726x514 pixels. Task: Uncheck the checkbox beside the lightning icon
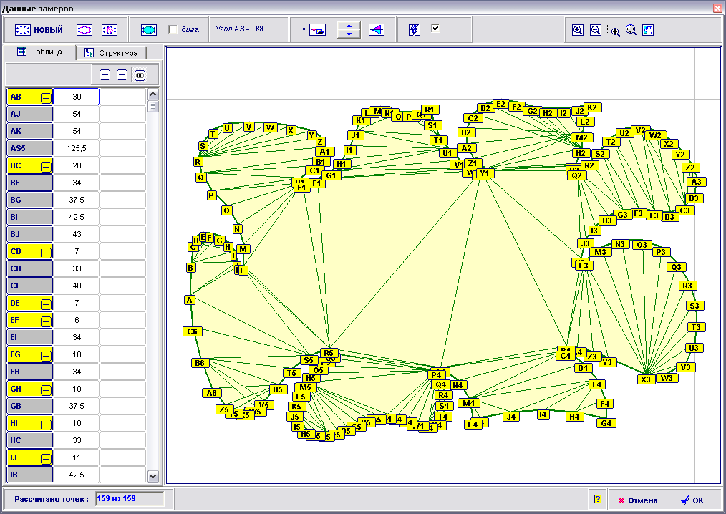[x=435, y=29]
